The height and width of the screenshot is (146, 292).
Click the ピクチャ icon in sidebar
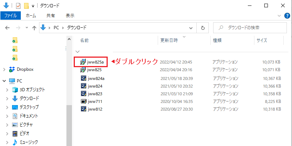(15, 124)
